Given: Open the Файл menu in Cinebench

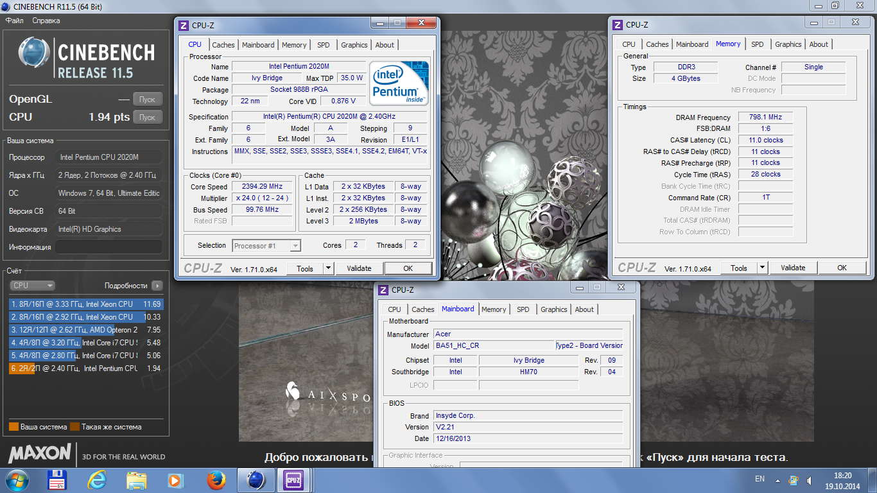Looking at the screenshot, I should (14, 21).
